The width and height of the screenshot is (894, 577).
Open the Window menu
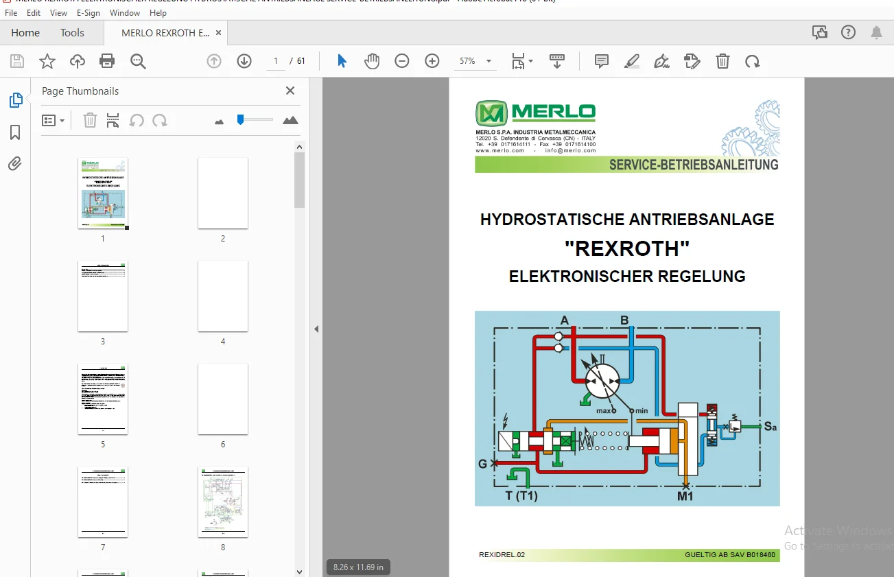pos(125,12)
